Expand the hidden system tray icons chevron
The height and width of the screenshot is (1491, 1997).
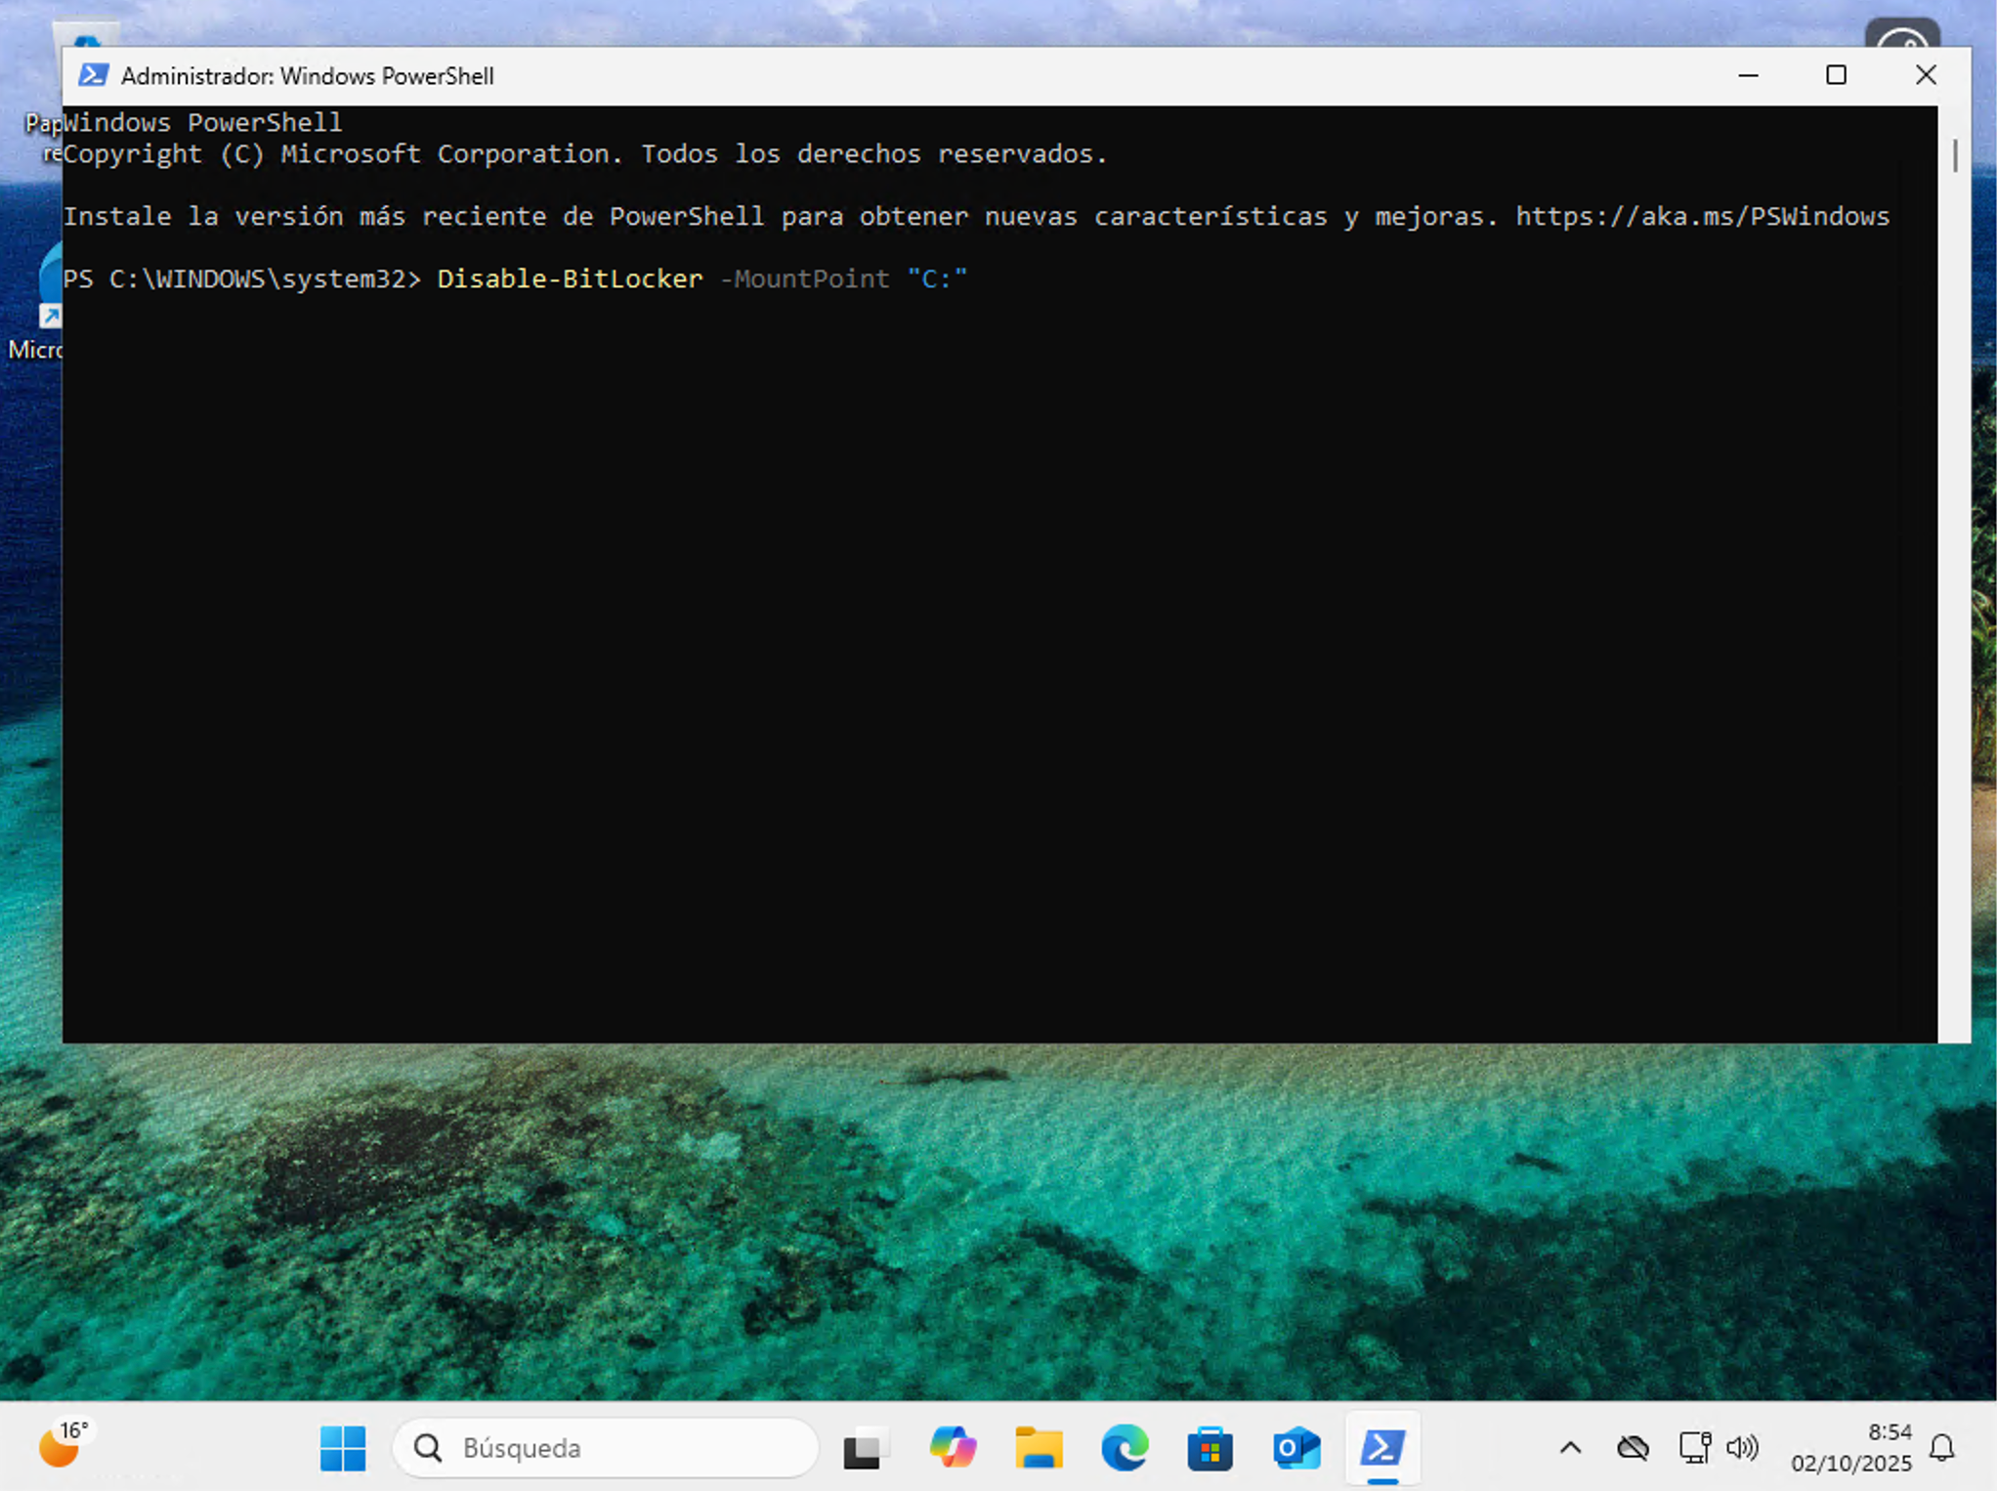pyautogui.click(x=1570, y=1447)
